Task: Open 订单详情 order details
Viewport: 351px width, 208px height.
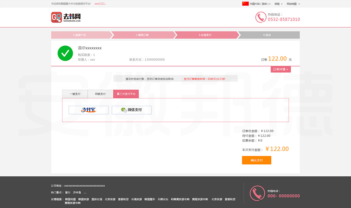Action: [280, 69]
